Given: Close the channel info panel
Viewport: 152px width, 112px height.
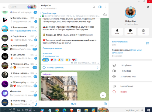Looking at the screenshot, I should [148, 7].
